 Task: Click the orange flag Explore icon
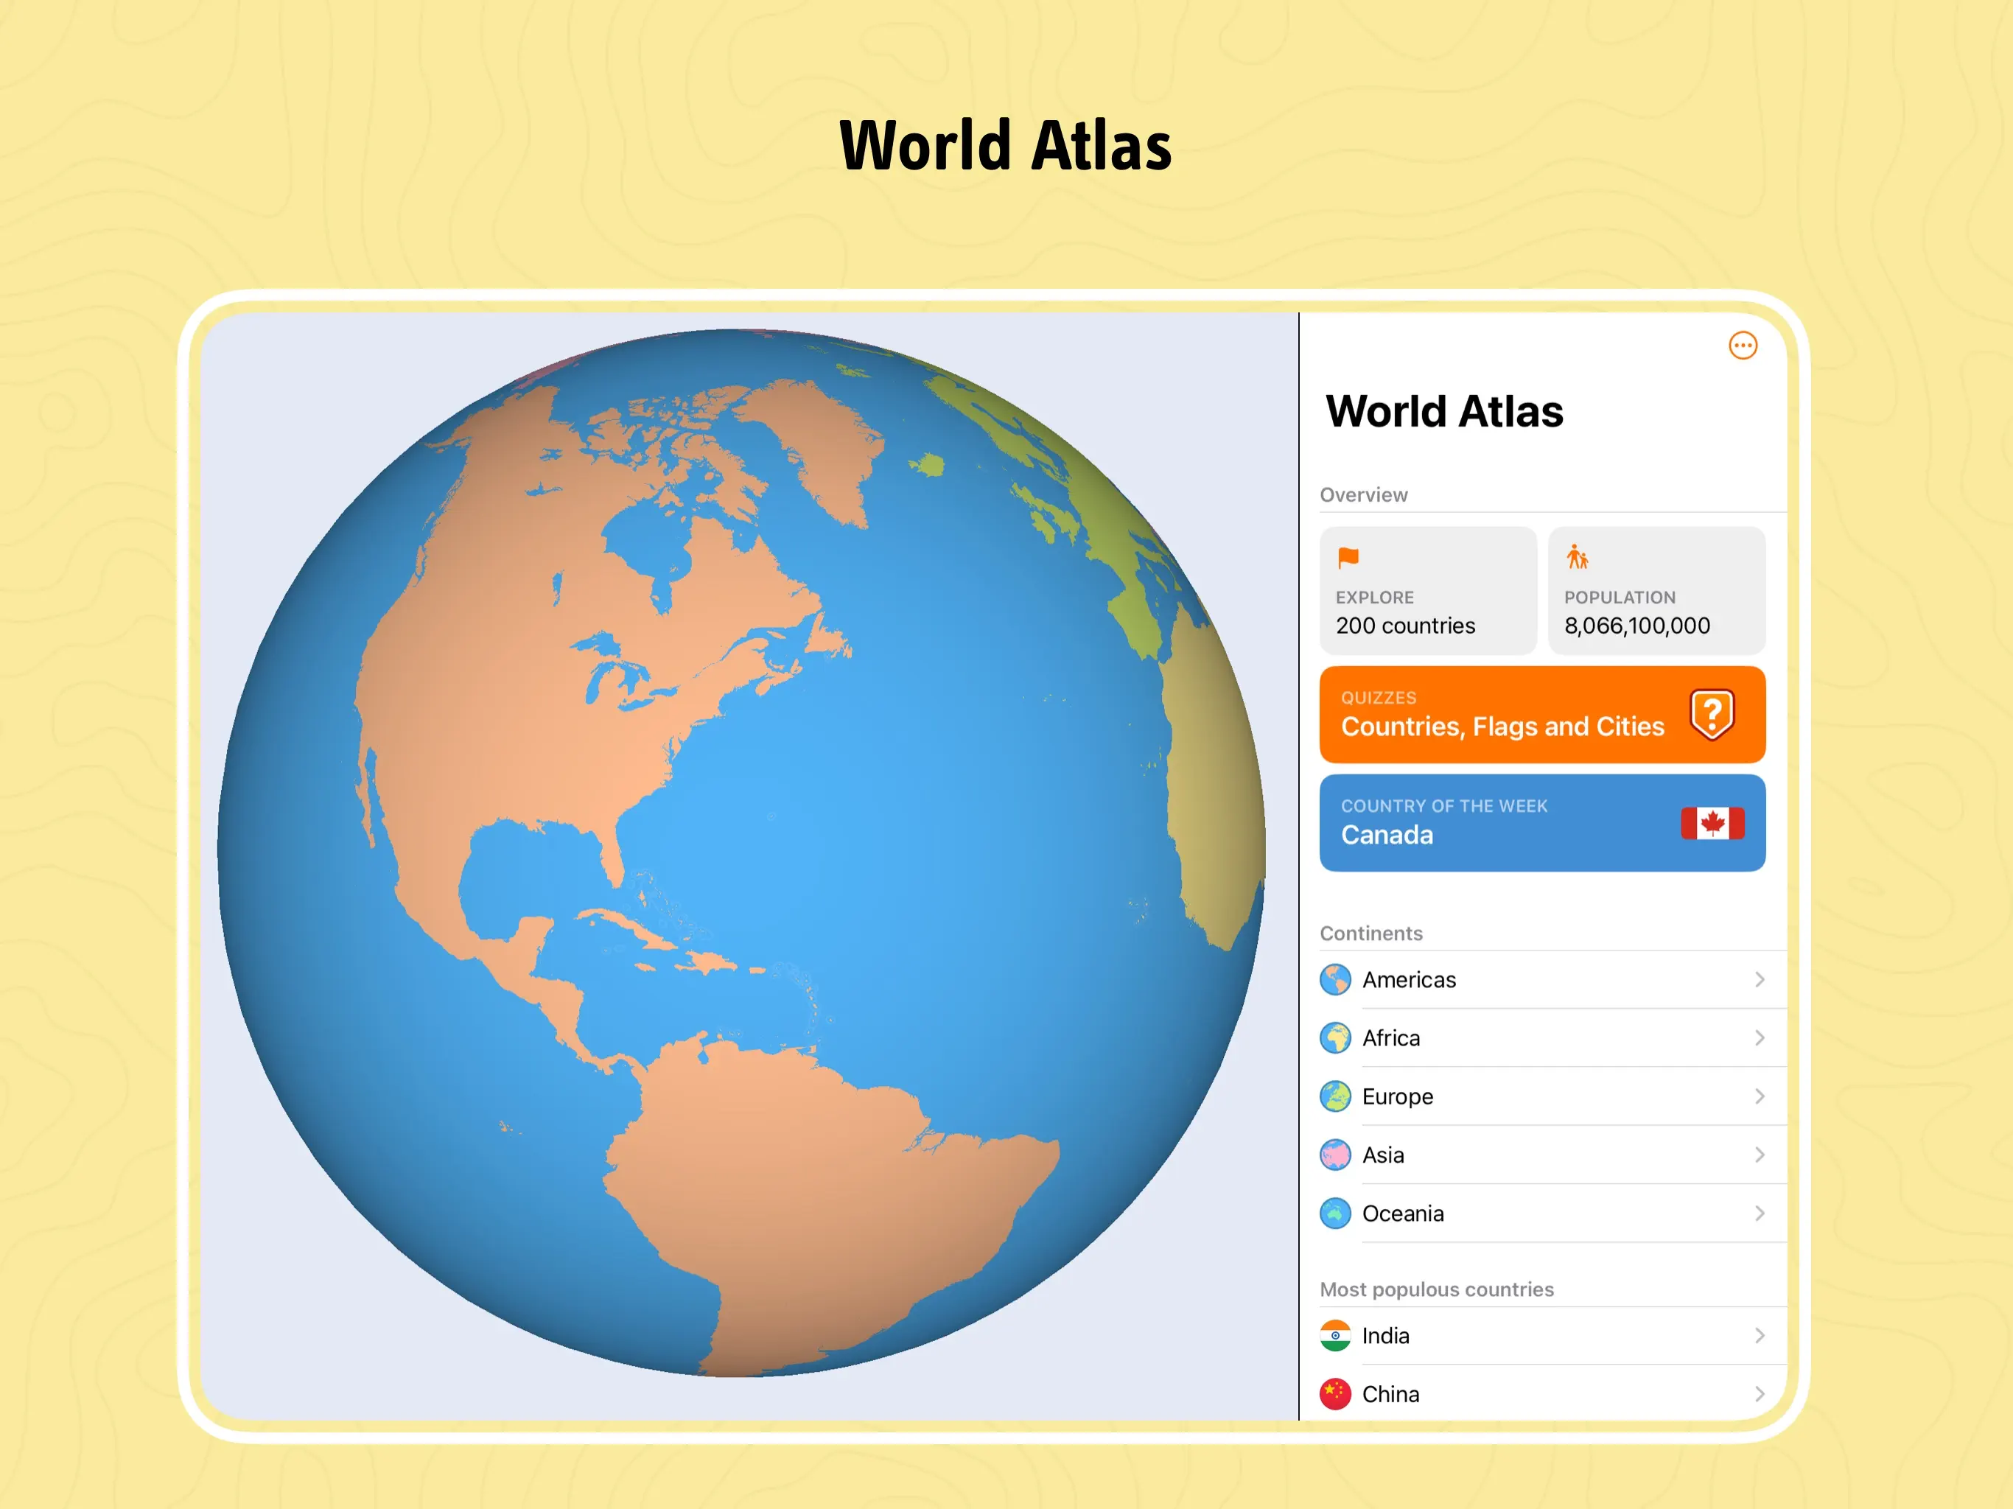pos(1348,557)
